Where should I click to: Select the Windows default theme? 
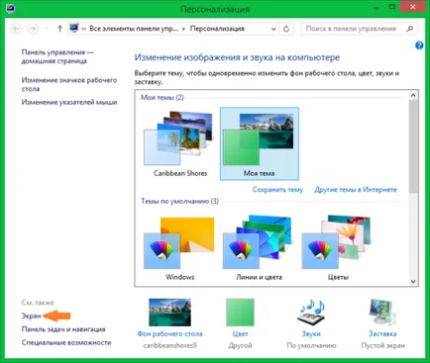tap(180, 248)
